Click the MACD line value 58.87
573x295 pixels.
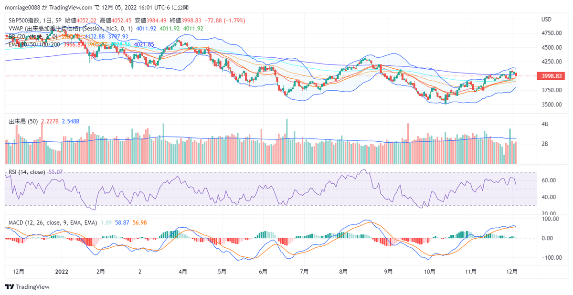click(x=122, y=222)
